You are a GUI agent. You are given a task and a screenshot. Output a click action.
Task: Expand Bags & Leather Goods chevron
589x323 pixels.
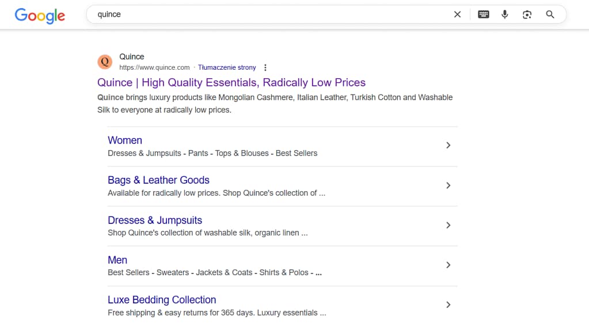(x=448, y=185)
